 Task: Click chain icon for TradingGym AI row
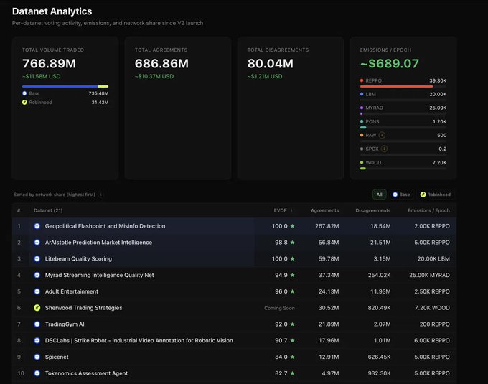tap(37, 324)
